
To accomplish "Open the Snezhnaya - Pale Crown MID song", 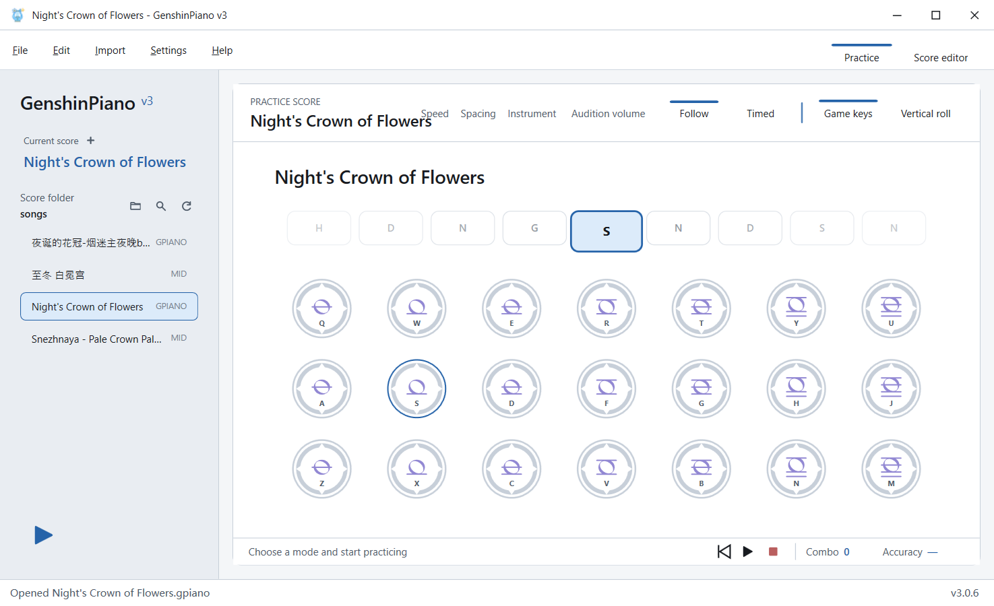I will tap(109, 339).
